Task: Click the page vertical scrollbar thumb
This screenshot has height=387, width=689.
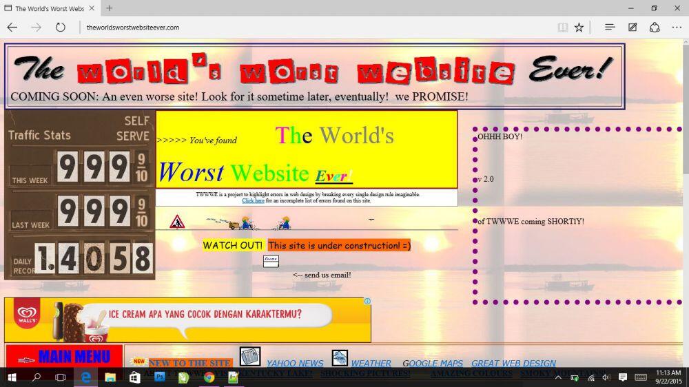Action: click(686, 109)
